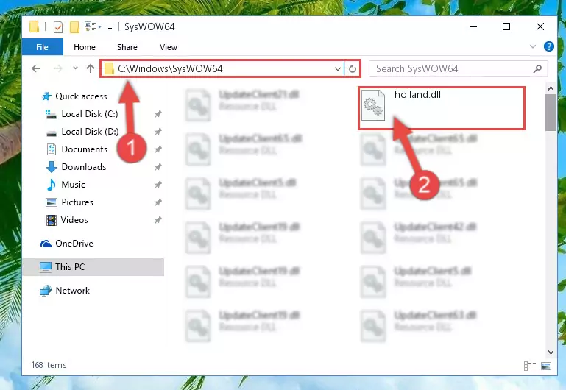Click the 168 items status text

tap(49, 365)
